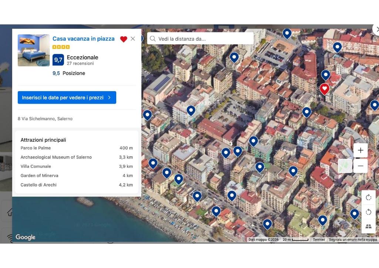Click the 9,7 review score badge

[58, 60]
